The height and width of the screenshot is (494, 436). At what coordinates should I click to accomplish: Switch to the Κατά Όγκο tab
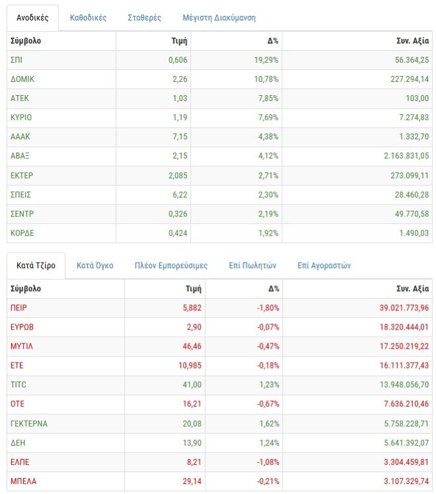coord(95,265)
